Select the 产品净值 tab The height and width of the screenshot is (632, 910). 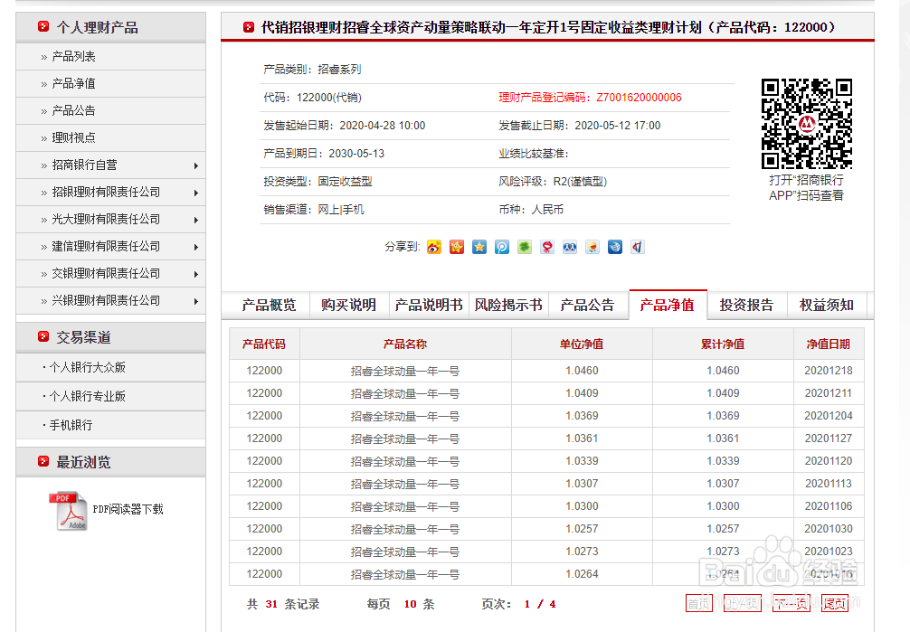(668, 305)
